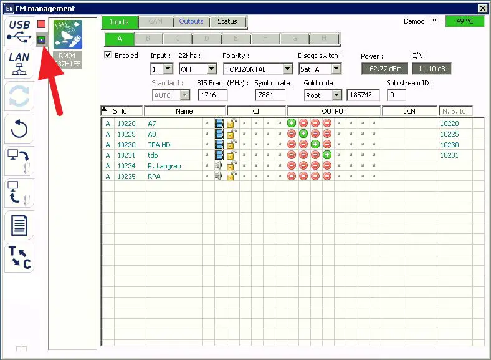The width and height of the screenshot is (491, 360).
Task: Click the small green-dot indicator icon
Action: point(41,39)
